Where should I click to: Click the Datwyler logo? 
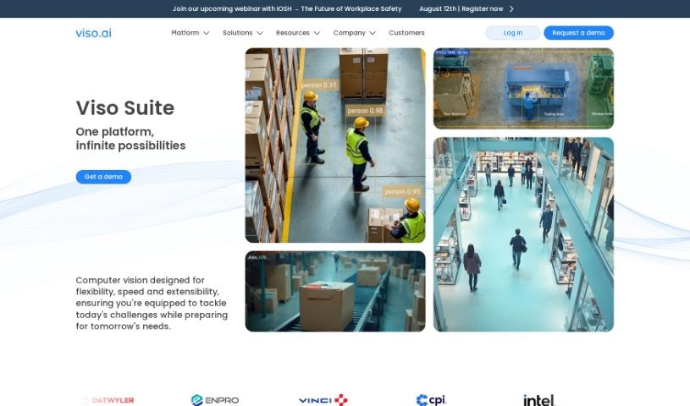tap(110, 400)
